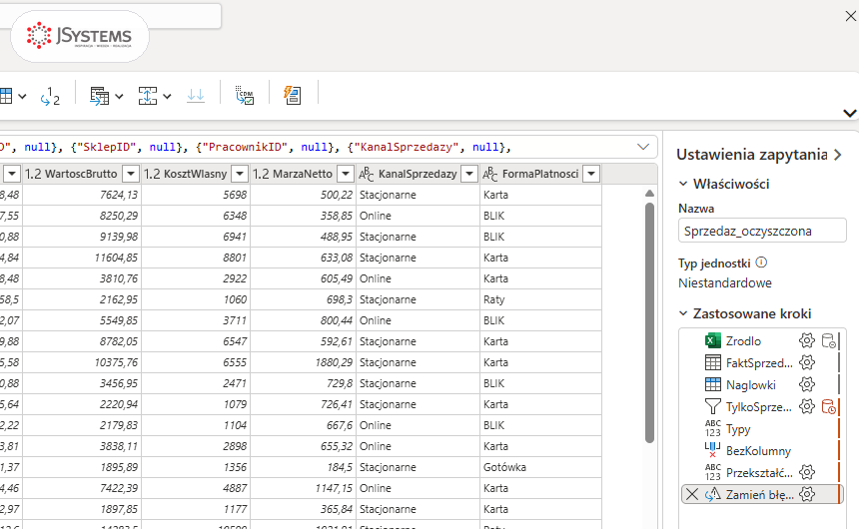Click the ABC type icon of KanalSprzedazy column
859x529 pixels.
[366, 174]
